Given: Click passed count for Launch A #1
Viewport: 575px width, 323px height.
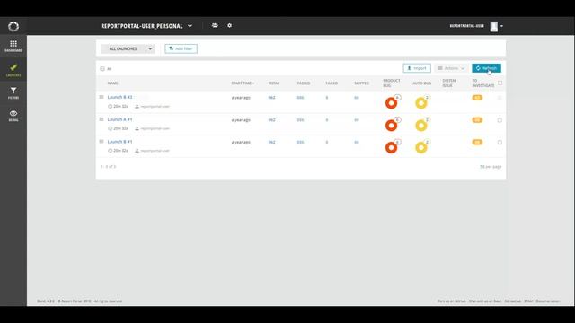Looking at the screenshot, I should [300, 120].
